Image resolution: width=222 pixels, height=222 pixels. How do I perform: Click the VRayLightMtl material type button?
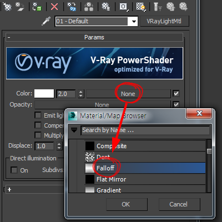coord(164,21)
